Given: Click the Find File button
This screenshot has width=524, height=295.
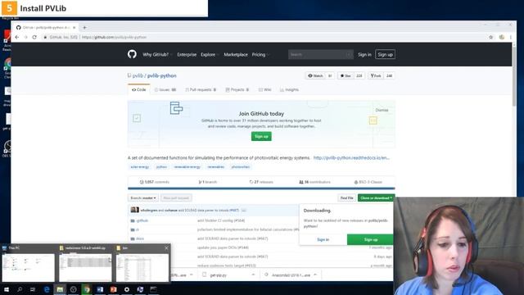Looking at the screenshot, I should pos(347,198).
